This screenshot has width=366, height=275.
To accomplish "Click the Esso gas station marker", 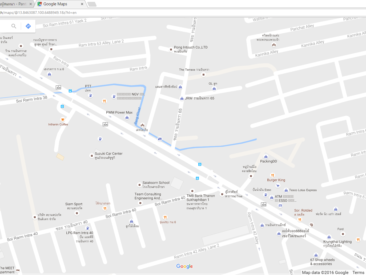I will pos(266,195).
